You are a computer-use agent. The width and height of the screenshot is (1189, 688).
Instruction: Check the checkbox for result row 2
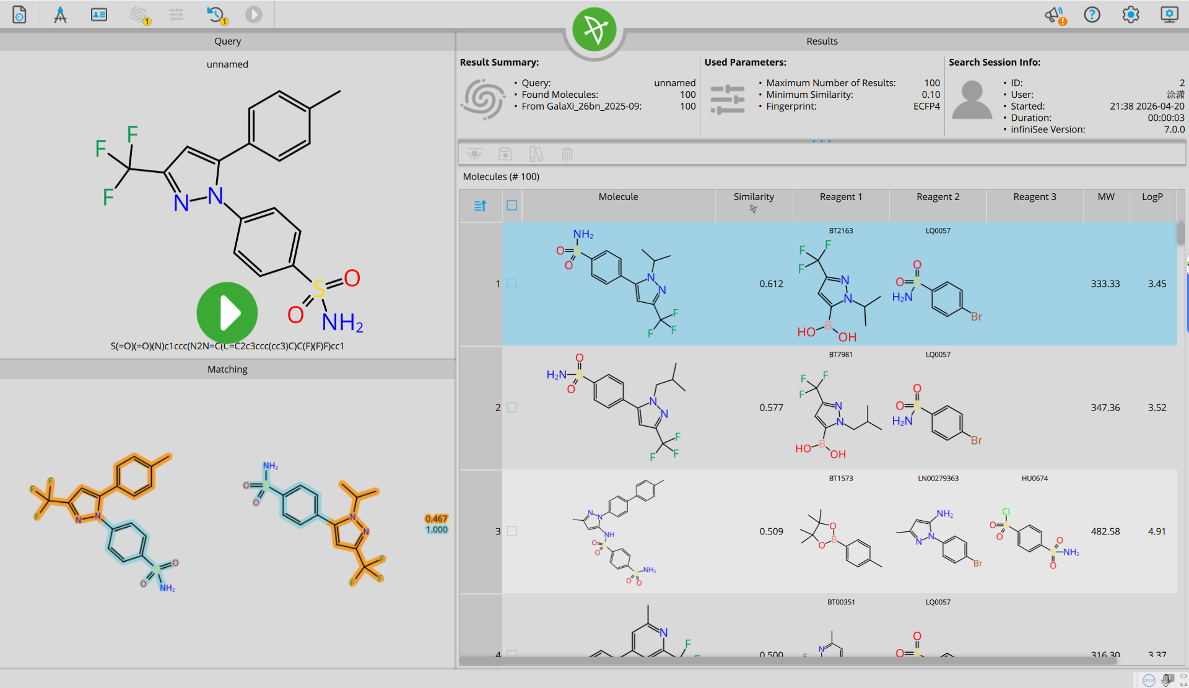(x=512, y=407)
